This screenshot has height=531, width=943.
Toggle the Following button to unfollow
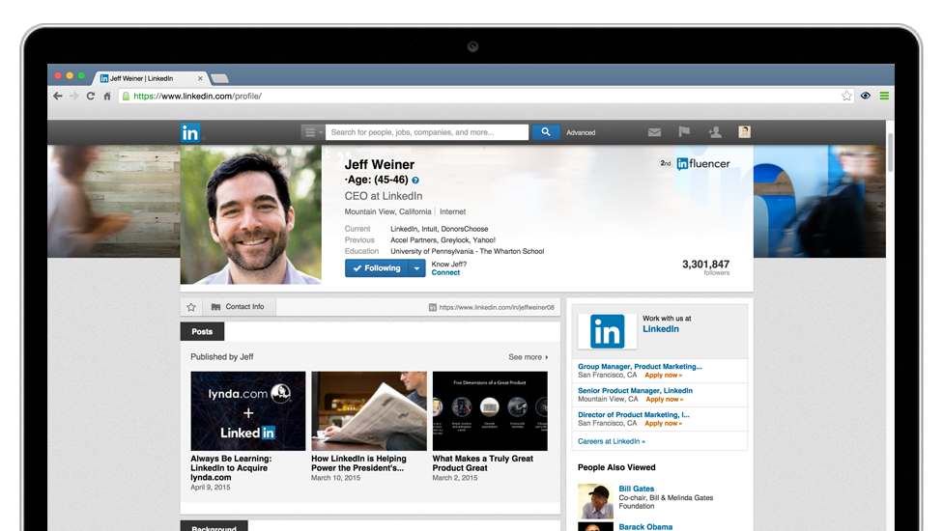376,268
